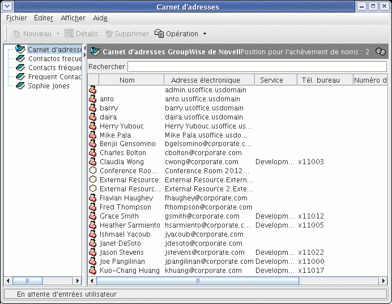Click the user icon for Jason Stevens
Viewport: 392px width, 304px height.
coord(93,252)
